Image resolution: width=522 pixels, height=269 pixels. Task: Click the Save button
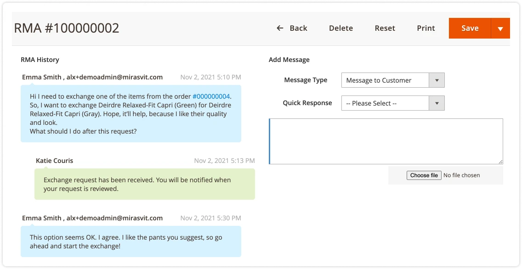tap(470, 28)
